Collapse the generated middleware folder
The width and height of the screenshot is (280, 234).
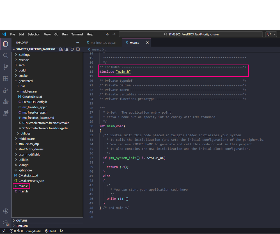click(x=47, y=91)
